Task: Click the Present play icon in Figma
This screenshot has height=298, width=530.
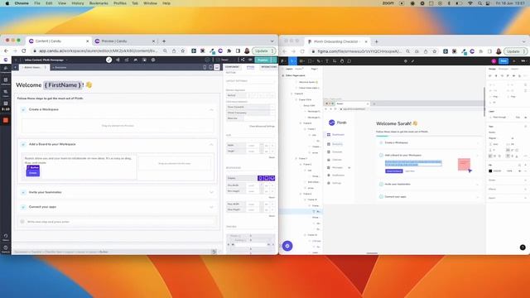Action: [x=513, y=61]
